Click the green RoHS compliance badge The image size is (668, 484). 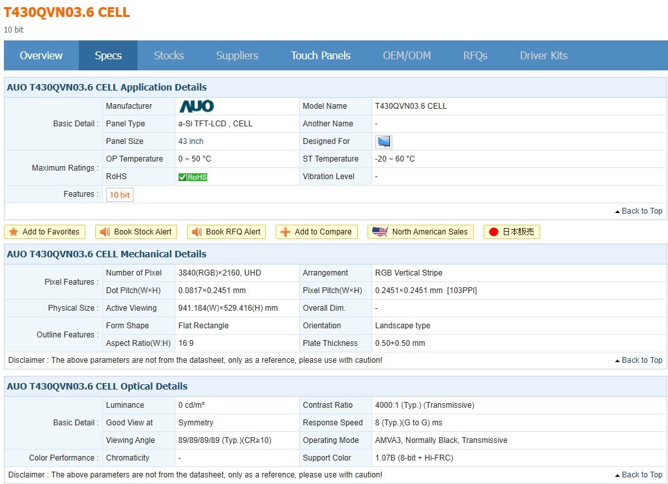(193, 177)
